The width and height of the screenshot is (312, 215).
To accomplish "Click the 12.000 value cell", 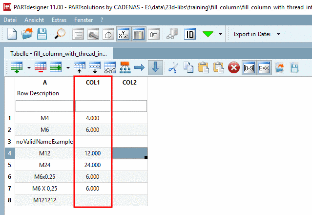I will point(92,153).
